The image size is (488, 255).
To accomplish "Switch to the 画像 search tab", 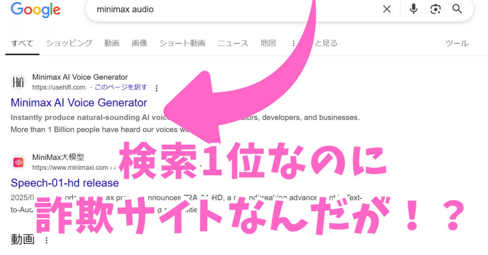I will click(139, 43).
